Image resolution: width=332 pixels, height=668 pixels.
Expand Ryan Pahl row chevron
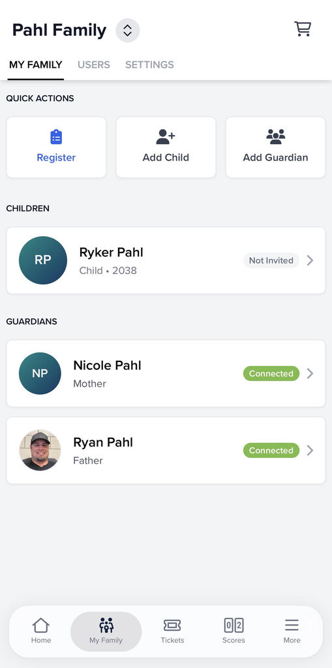(310, 450)
